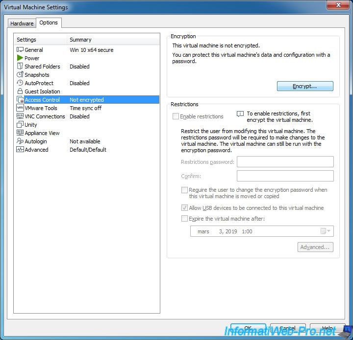Image resolution: width=353 pixels, height=340 pixels.
Task: Select the Unity icon in settings list
Action: [x=20, y=125]
